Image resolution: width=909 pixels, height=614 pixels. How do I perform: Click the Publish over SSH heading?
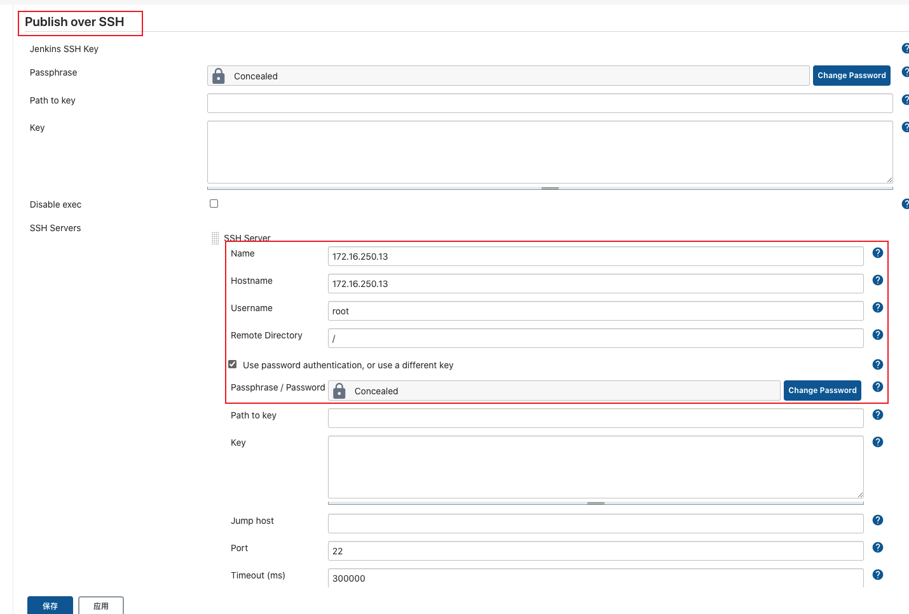(74, 22)
